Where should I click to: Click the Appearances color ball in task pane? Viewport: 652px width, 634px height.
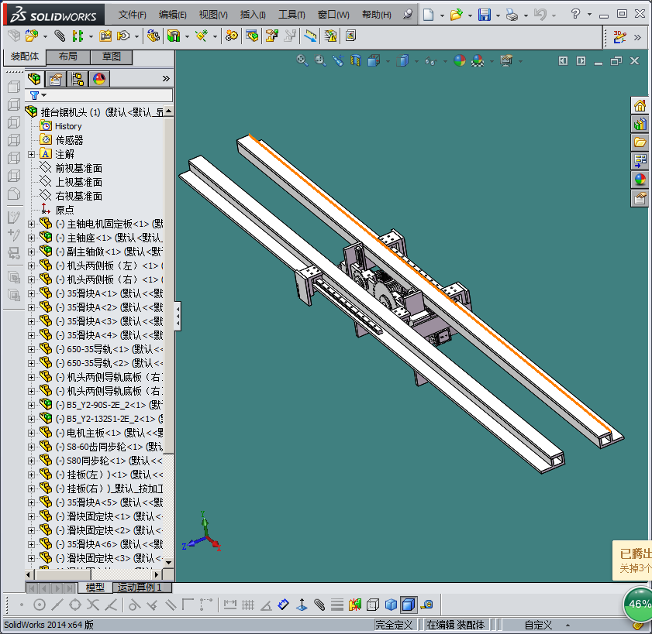click(640, 180)
